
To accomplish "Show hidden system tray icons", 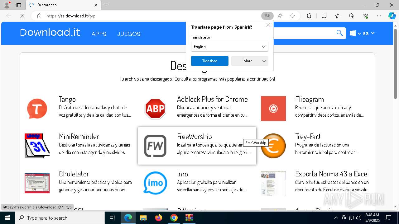I will pos(336,218).
